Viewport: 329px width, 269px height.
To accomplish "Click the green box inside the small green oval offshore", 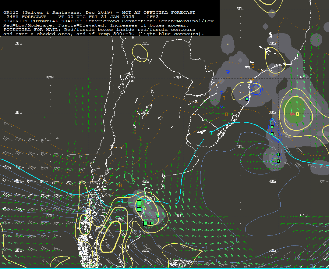I will pos(278,161).
